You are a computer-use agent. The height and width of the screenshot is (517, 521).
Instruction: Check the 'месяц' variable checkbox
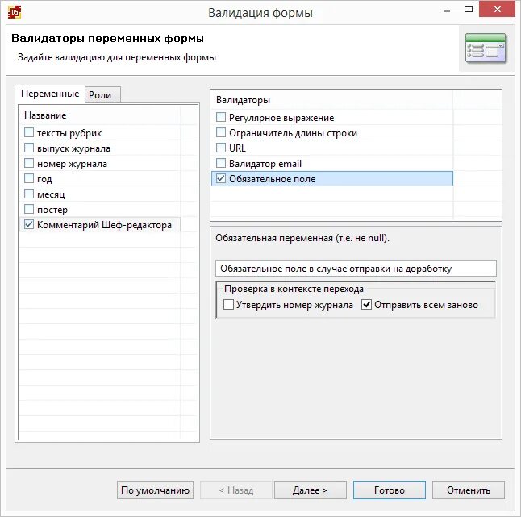(x=29, y=194)
